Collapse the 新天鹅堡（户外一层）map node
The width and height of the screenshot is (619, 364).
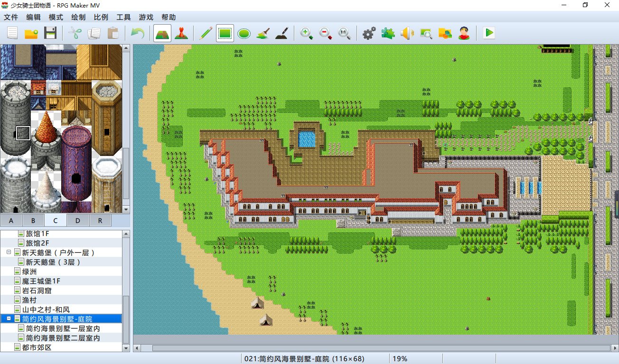(x=9, y=253)
